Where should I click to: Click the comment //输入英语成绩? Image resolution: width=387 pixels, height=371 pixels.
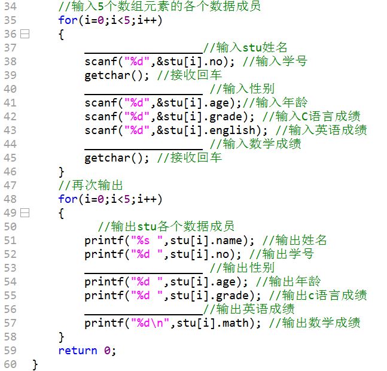(321, 130)
